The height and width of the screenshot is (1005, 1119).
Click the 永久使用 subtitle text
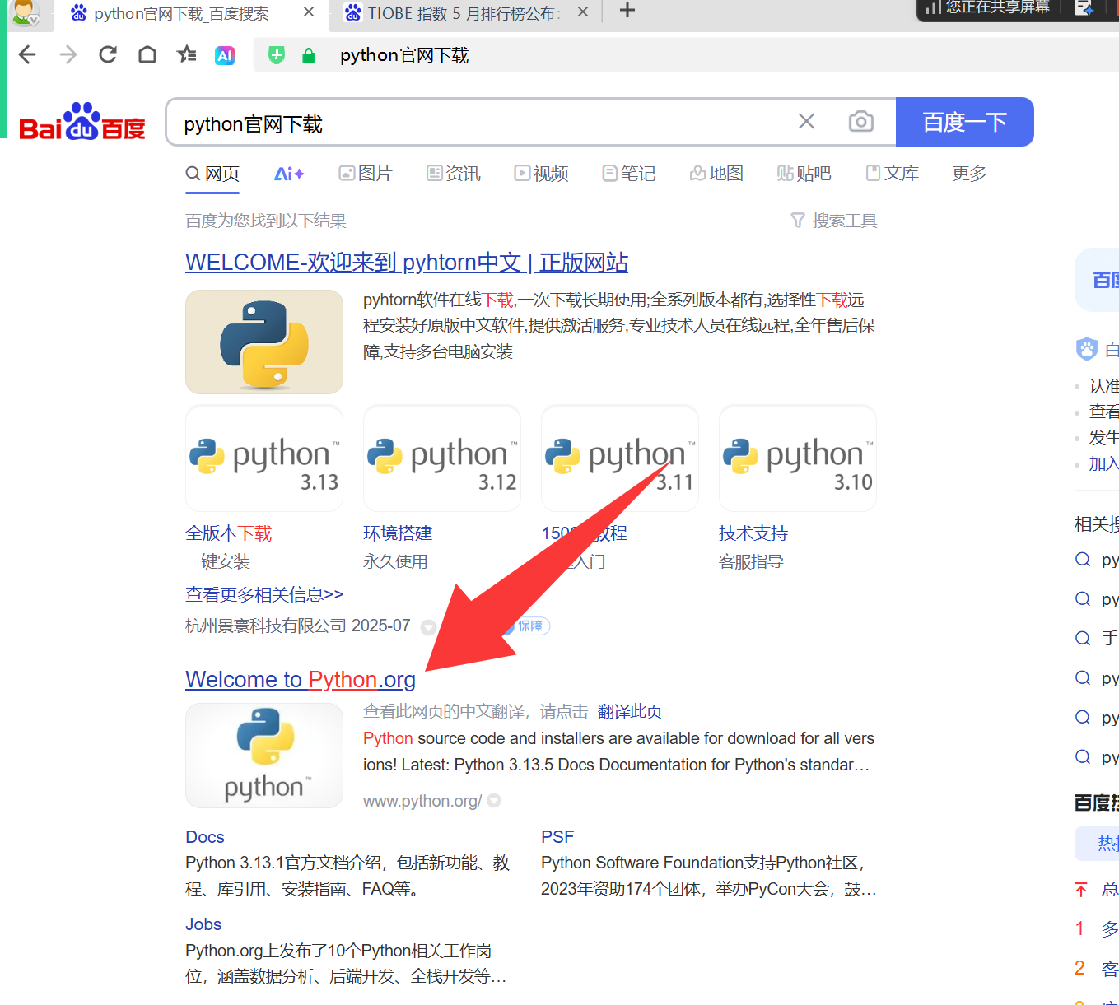click(395, 561)
